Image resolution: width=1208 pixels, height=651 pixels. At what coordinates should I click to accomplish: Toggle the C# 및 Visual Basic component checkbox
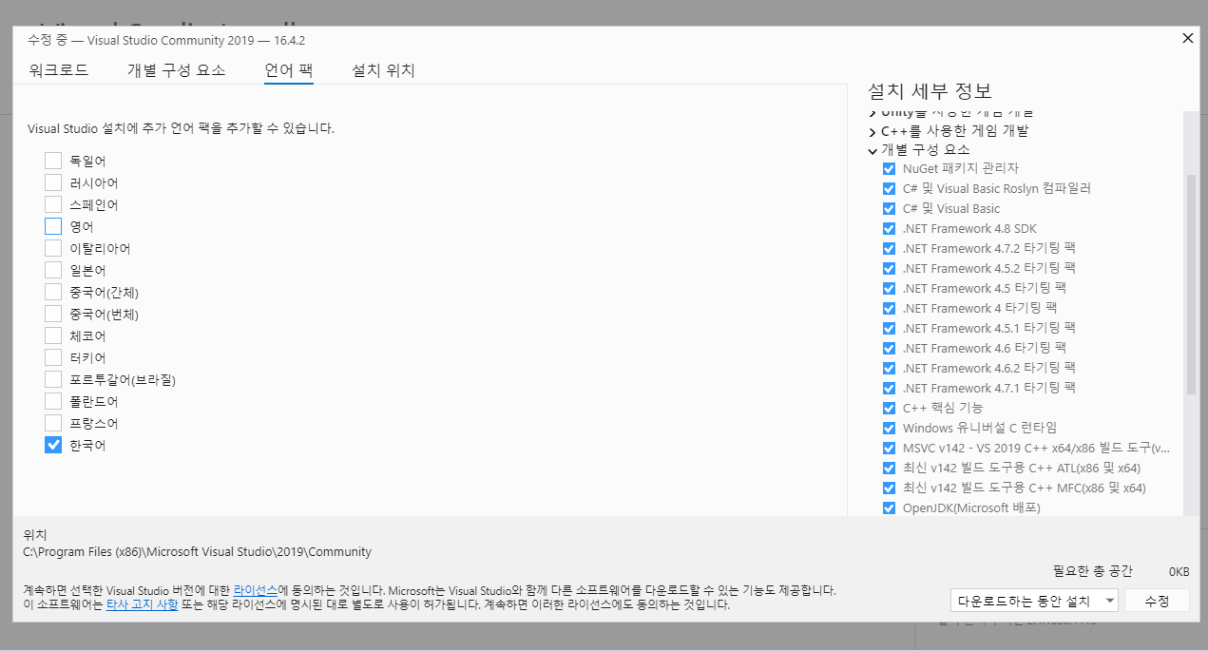890,208
